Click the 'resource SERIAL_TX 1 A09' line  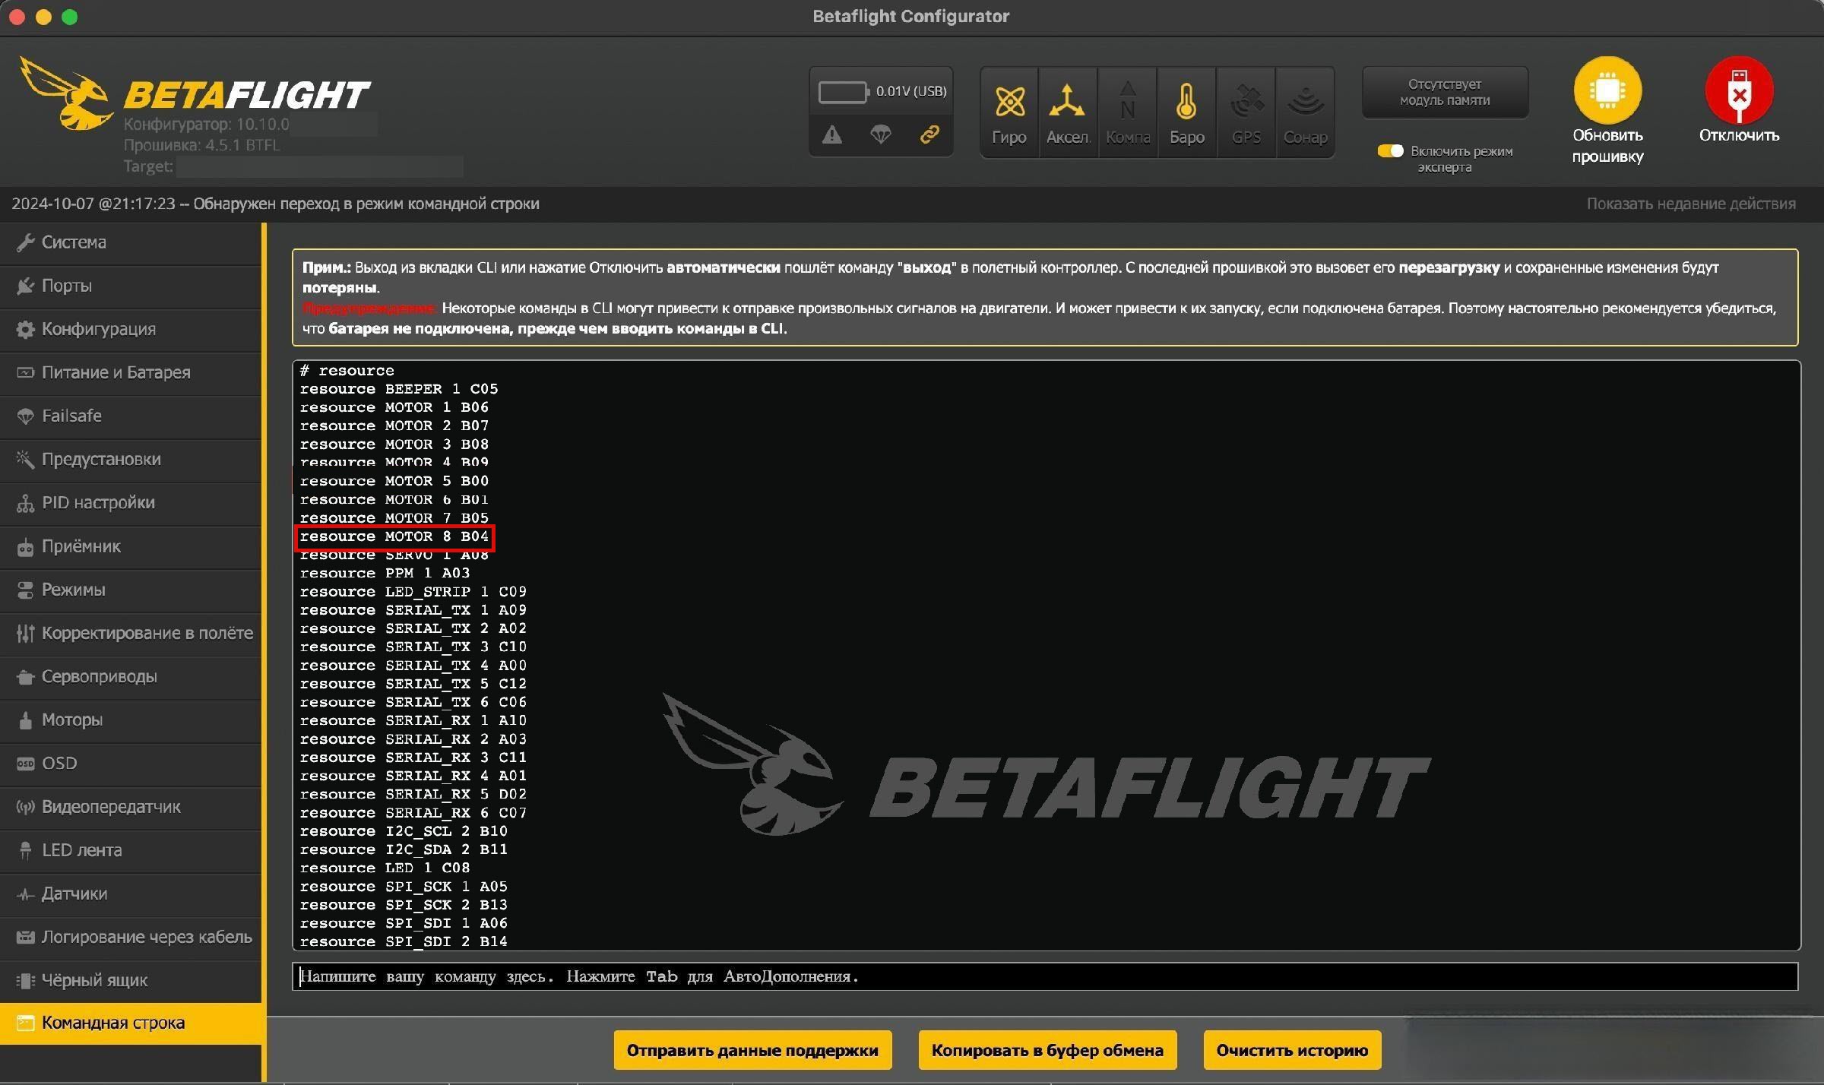pyautogui.click(x=413, y=610)
